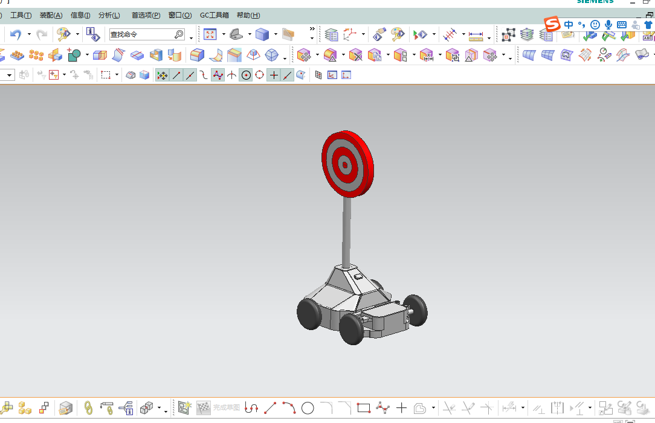Toggle the Control Point snap
The width and height of the screenshot is (655, 423).
(x=204, y=75)
